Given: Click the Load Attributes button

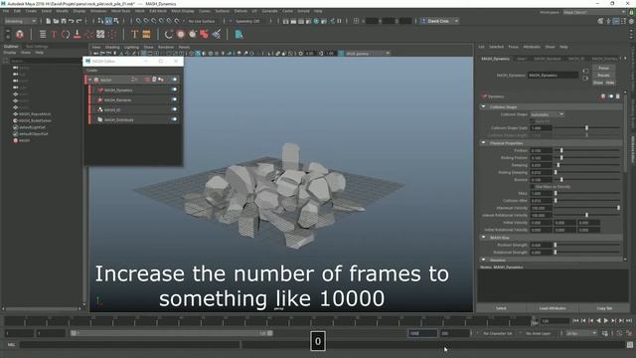Looking at the screenshot, I should pos(553,308).
